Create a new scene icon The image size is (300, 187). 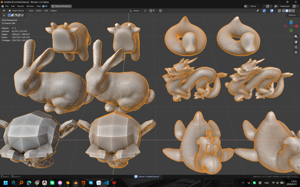tap(267, 6)
